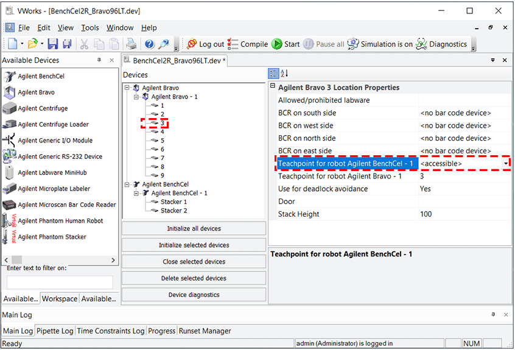Click the Log out toolbar button
The width and height of the screenshot is (515, 350).
pyautogui.click(x=205, y=44)
